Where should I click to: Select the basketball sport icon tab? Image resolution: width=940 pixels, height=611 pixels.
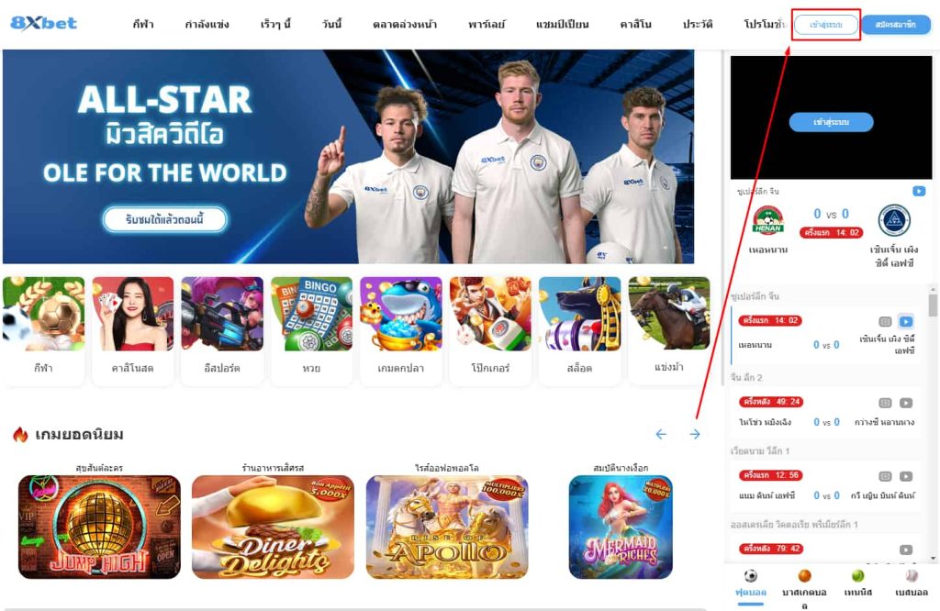click(x=804, y=575)
